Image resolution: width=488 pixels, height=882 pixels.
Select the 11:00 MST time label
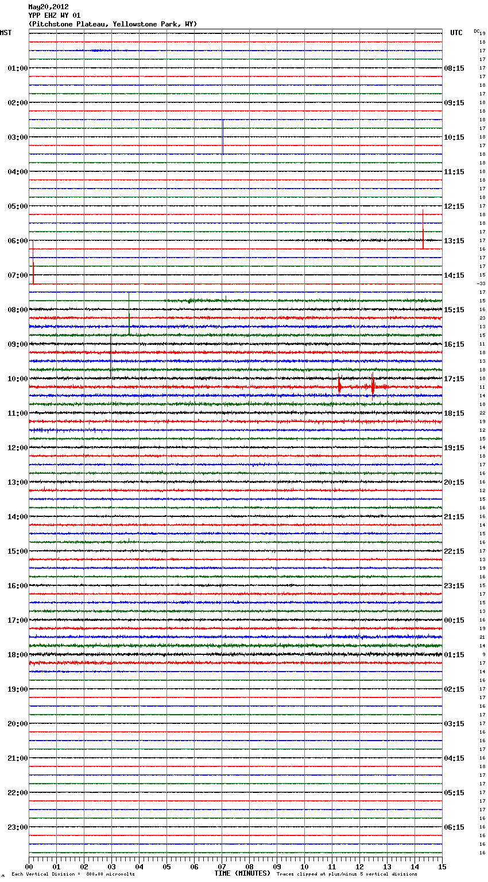pyautogui.click(x=18, y=413)
